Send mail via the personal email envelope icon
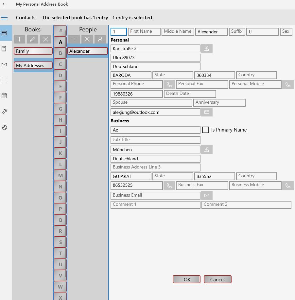This screenshot has width=295, height=300. click(207, 112)
